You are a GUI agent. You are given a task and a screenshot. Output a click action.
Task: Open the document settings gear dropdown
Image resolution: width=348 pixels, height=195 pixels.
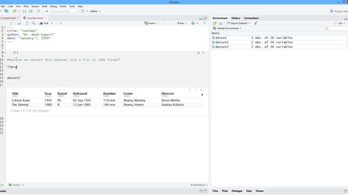[58, 23]
